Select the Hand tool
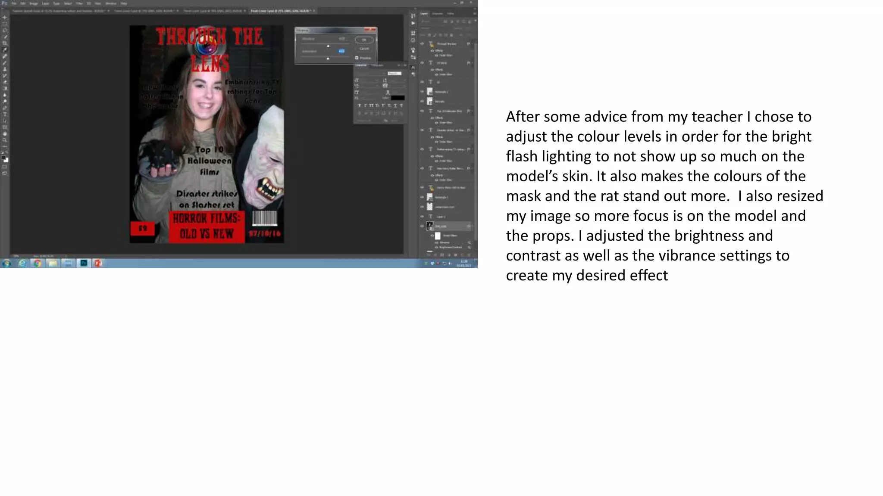This screenshot has width=883, height=496. coord(5,133)
